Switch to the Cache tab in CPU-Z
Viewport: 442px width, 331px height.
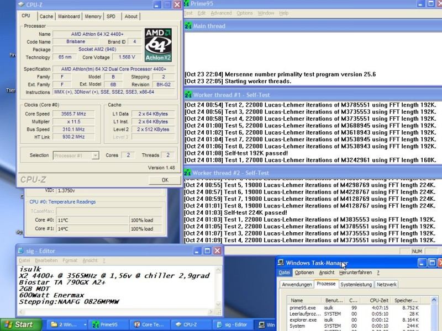click(x=46, y=17)
